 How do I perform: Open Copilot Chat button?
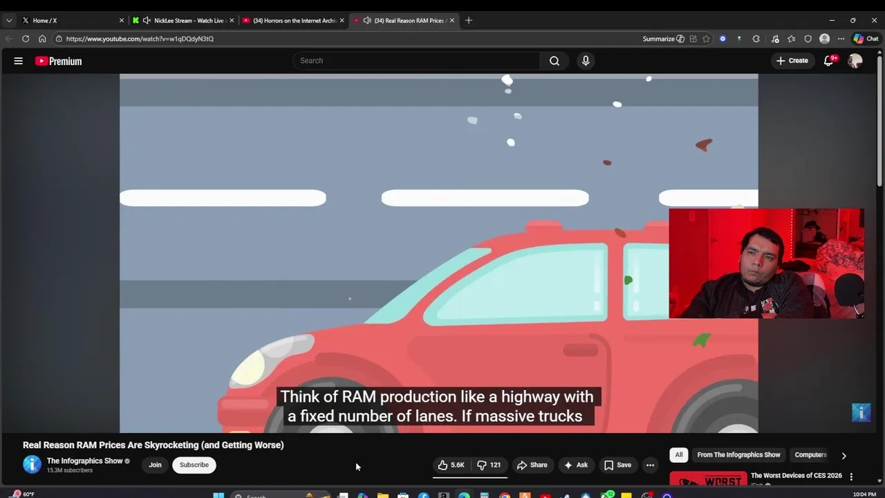point(866,39)
